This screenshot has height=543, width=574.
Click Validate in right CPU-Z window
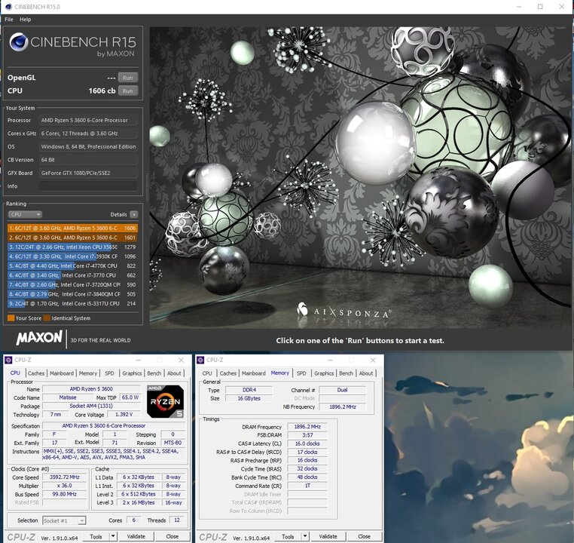click(328, 536)
